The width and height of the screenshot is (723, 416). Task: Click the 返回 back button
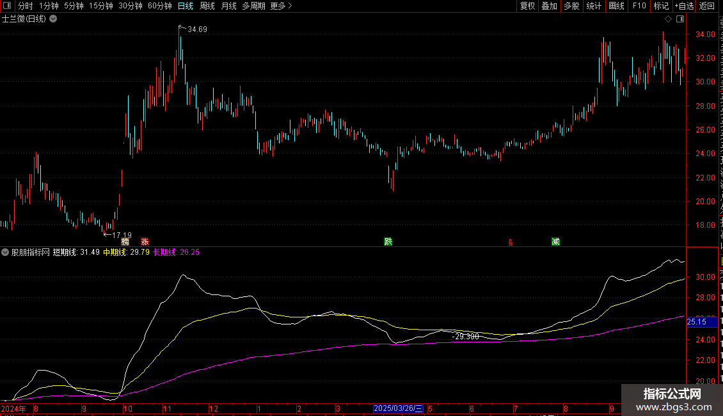pos(707,6)
